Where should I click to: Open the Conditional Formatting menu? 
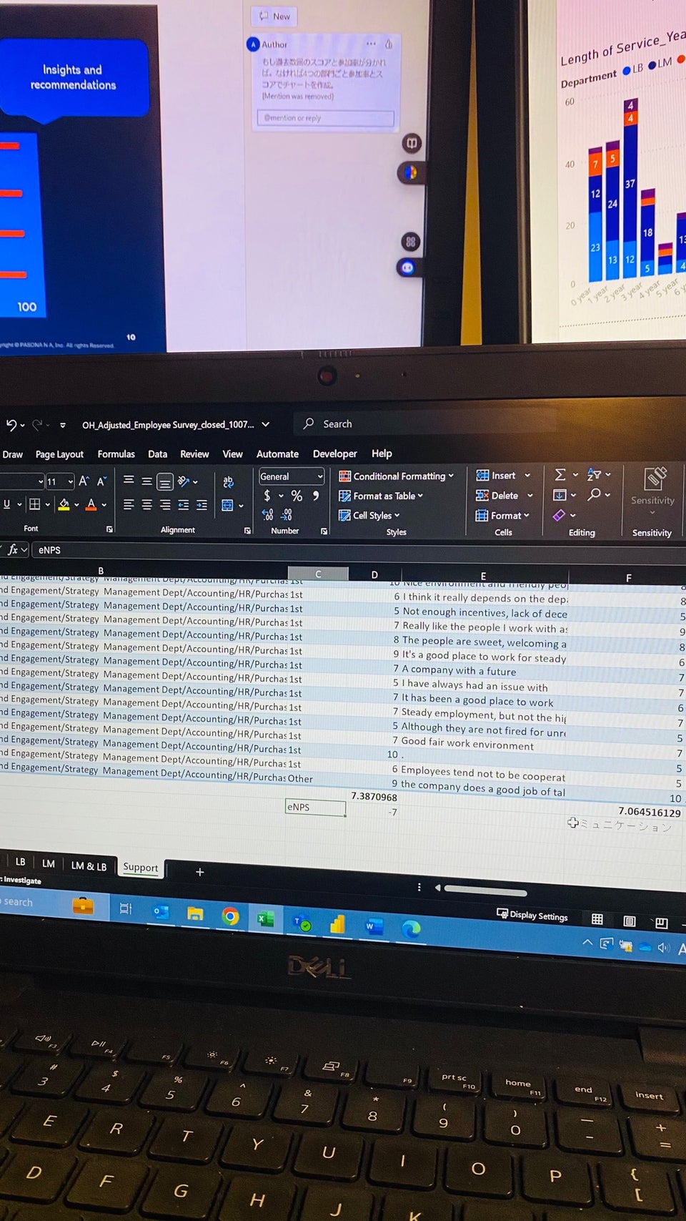pyautogui.click(x=396, y=476)
